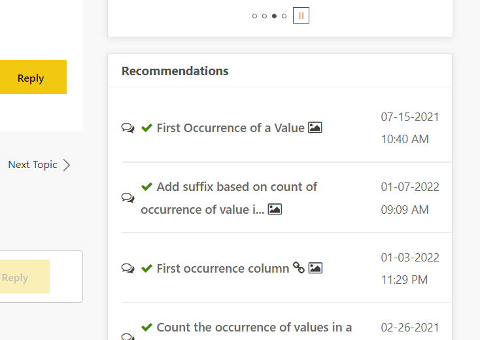The height and width of the screenshot is (340, 480).
Task: Click chat bubbles icon beside Add suffix thread
Action: (x=128, y=197)
